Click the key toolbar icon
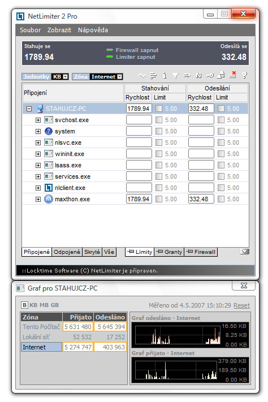The width and height of the screenshot is (268, 402). click(x=210, y=76)
